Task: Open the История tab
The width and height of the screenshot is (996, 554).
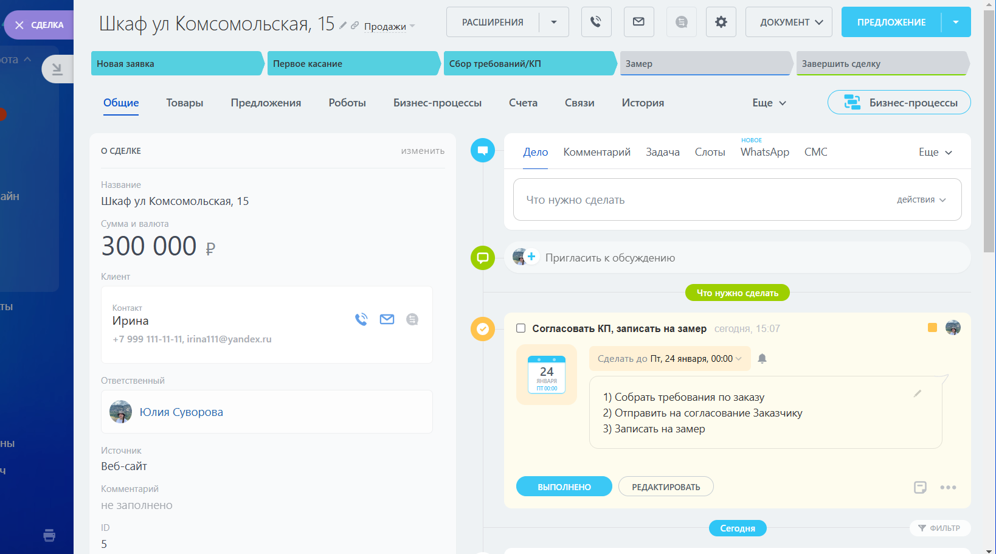Action: (x=643, y=103)
